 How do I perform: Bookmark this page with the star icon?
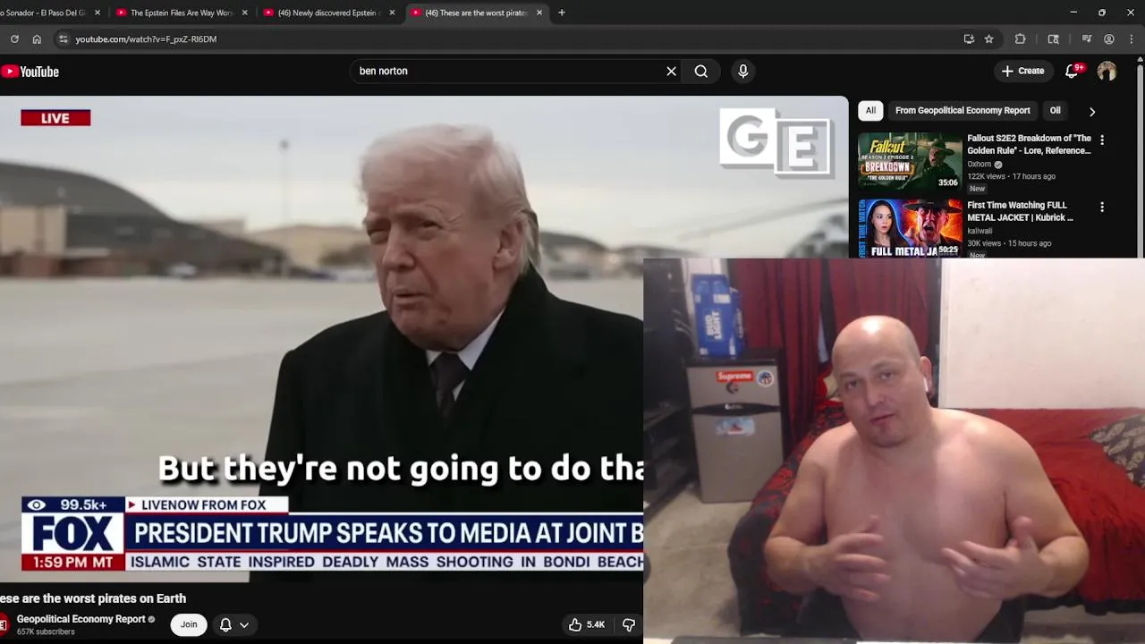click(x=988, y=39)
